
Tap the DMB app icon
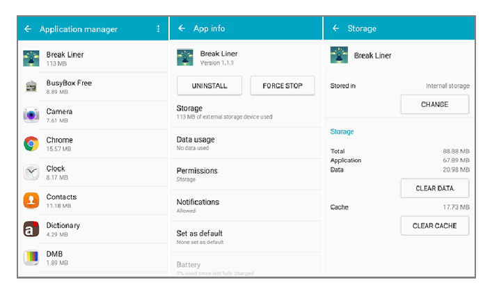[31, 258]
